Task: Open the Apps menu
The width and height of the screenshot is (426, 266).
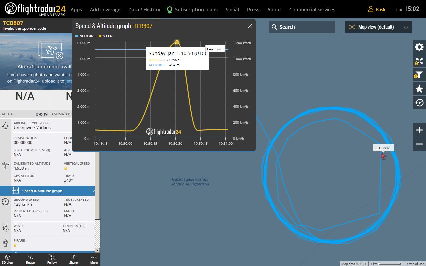Action: click(x=76, y=10)
